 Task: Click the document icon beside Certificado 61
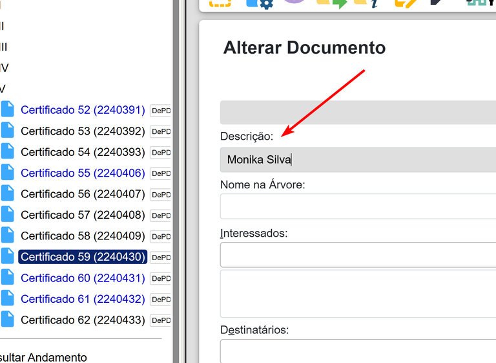(x=7, y=298)
